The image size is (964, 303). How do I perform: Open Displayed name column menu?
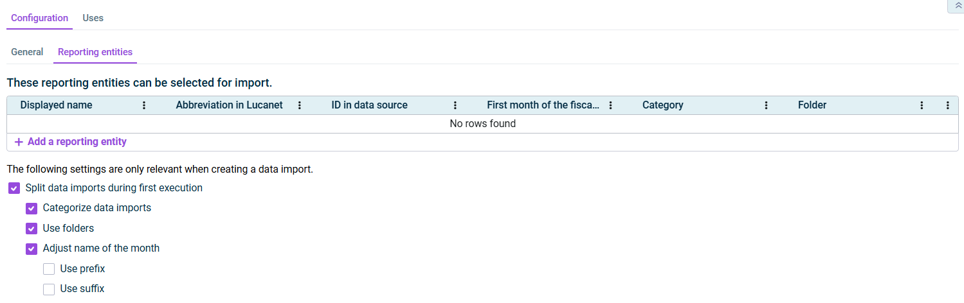pos(144,105)
